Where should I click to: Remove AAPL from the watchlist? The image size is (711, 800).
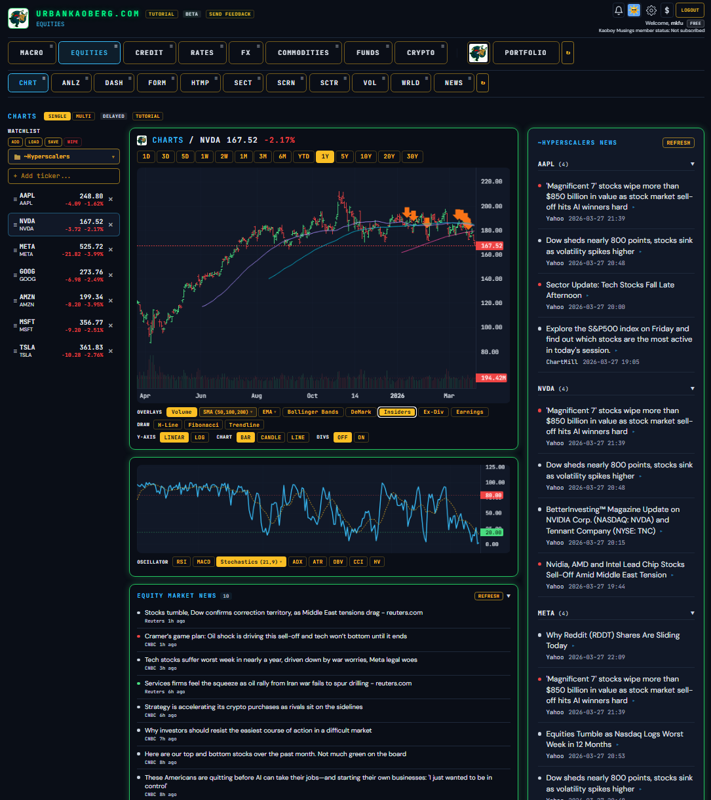pos(111,199)
